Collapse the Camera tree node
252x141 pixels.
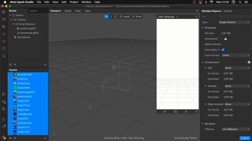click(11, 20)
